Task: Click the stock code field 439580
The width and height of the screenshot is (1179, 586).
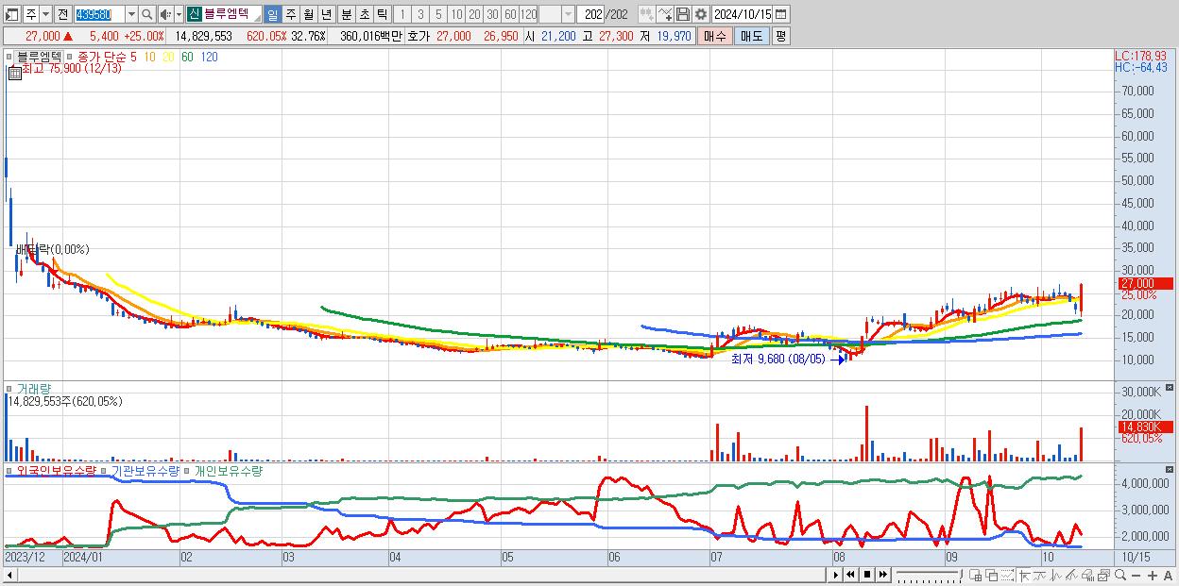Action: (x=98, y=14)
